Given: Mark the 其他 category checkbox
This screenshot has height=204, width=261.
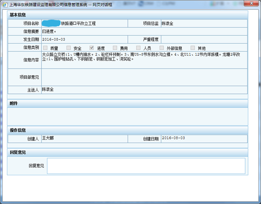Looking at the screenshot, I should [193, 48].
